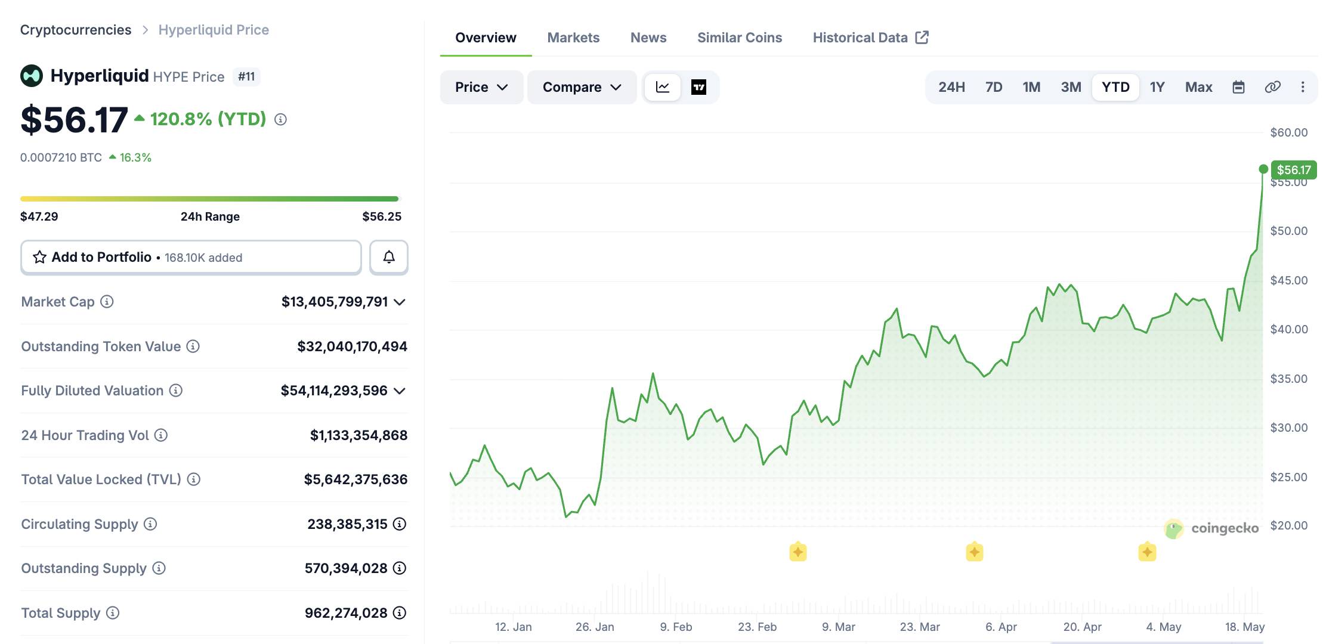Open the Price dropdown
The image size is (1323, 644).
481,87
